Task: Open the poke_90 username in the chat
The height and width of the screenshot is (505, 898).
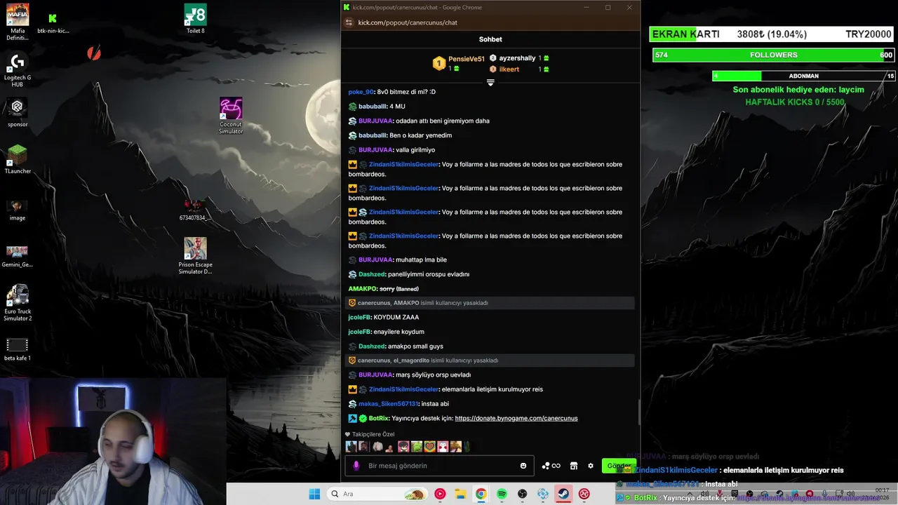Action: click(x=361, y=92)
